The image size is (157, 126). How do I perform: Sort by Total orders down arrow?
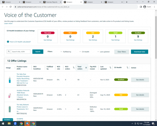(86, 68)
